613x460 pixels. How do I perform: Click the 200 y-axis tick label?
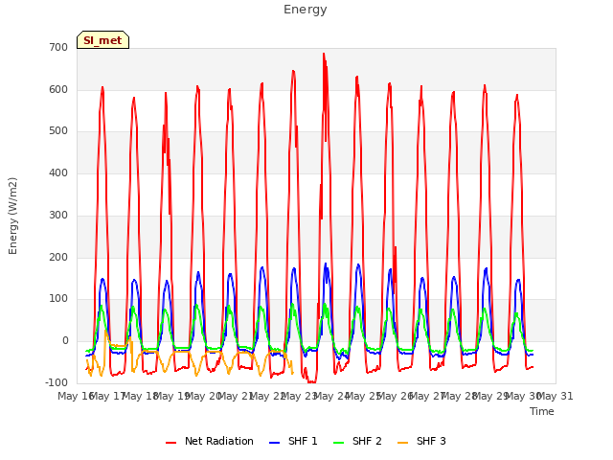pos(58,258)
